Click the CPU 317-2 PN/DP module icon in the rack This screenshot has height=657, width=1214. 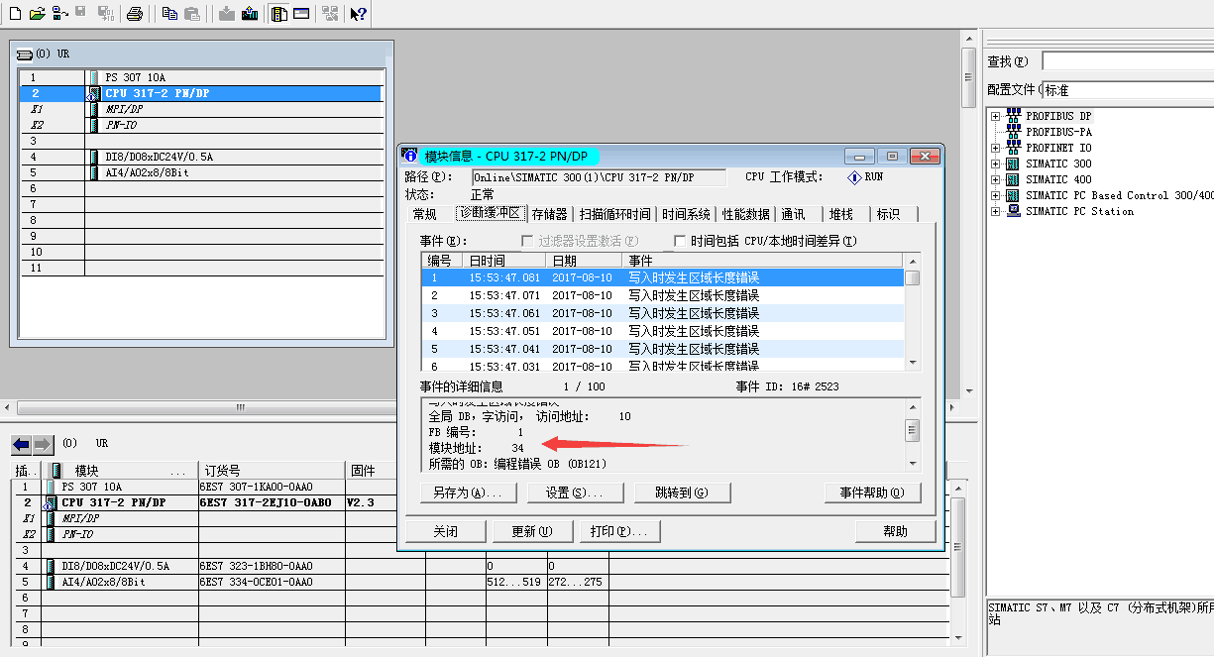94,93
